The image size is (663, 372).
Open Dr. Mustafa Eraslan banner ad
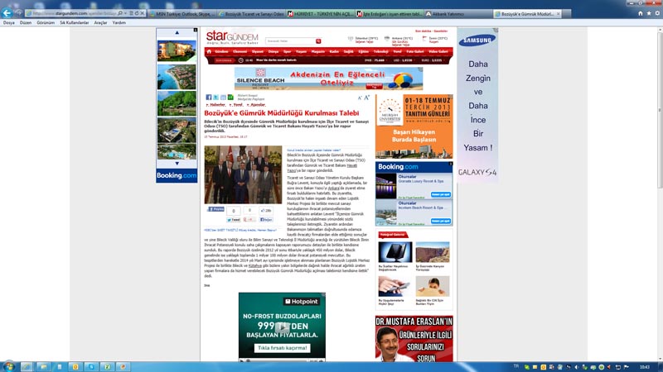coord(414,339)
